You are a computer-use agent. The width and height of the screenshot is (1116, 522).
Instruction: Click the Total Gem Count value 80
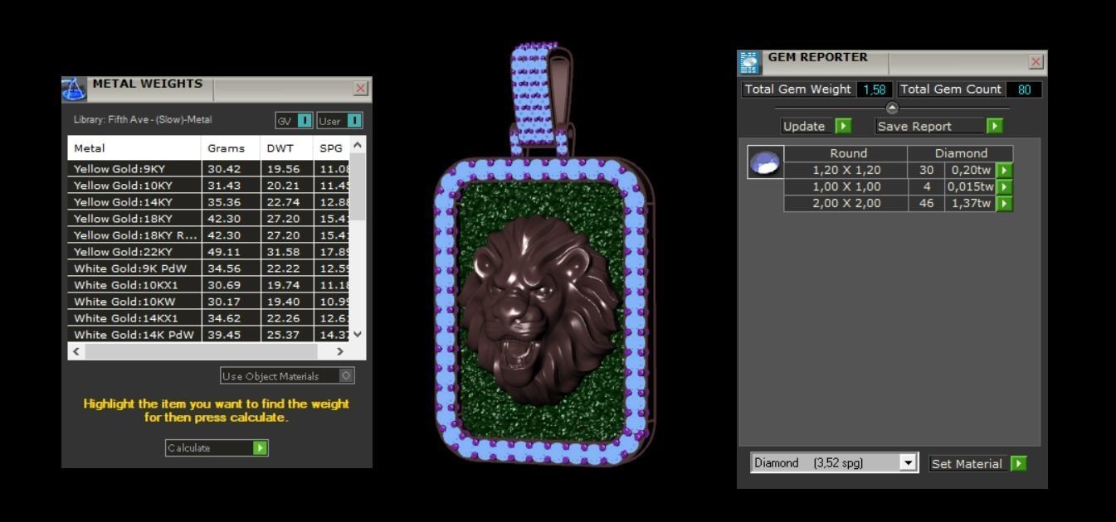click(1024, 89)
